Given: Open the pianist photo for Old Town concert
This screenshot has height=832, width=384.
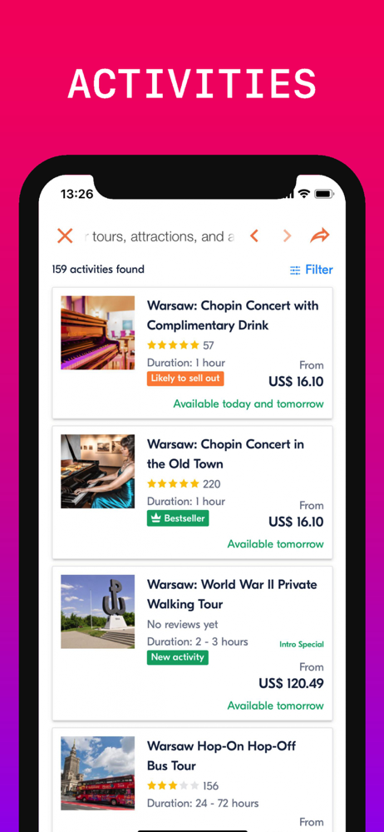Looking at the screenshot, I should (97, 471).
